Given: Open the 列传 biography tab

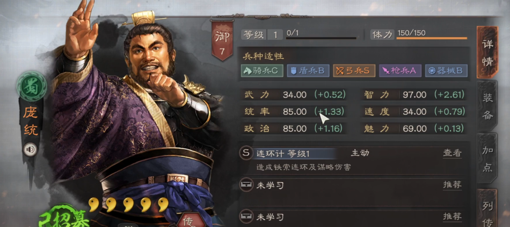Looking at the screenshot, I should 487,208.
